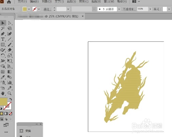This screenshot has width=172, height=137.
Task: Swap fill and stroke colors arrow
Action: point(11,99)
